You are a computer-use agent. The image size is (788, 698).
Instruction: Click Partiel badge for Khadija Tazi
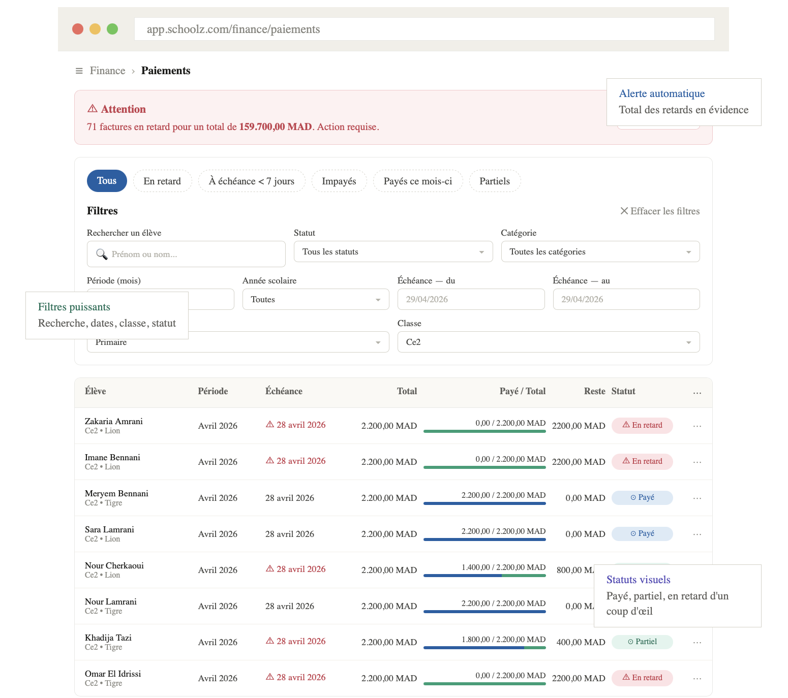tap(642, 642)
